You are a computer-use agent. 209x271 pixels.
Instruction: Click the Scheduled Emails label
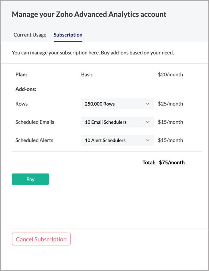pyautogui.click(x=35, y=122)
